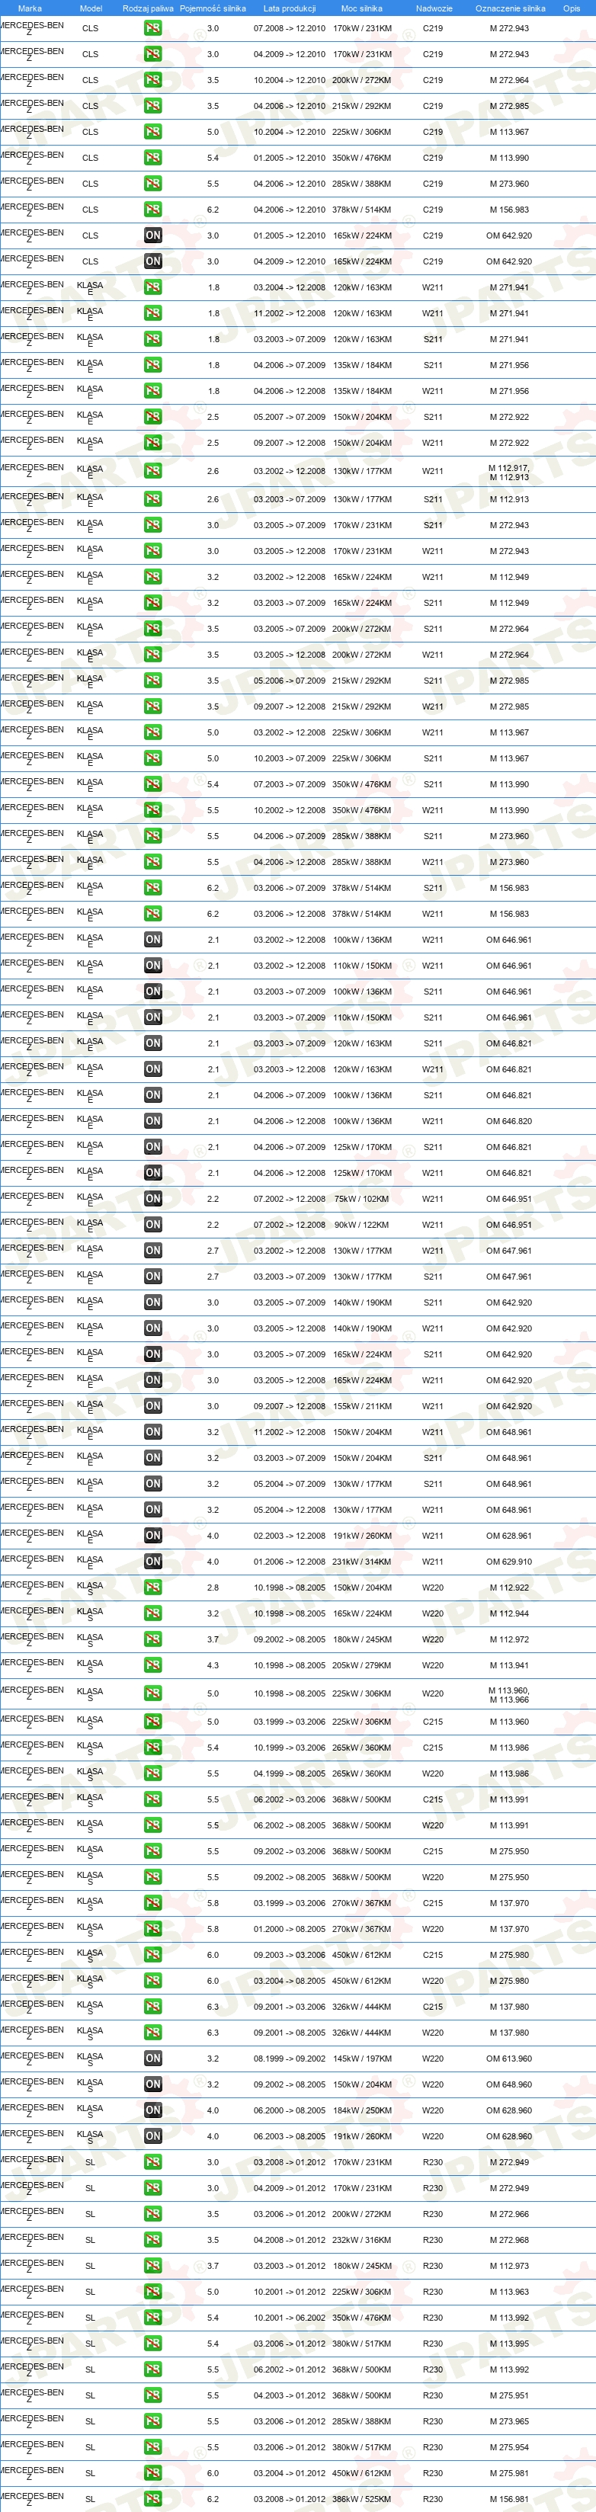
Task: Select the engine code OM 613.960 cell
Action: pos(509,2059)
